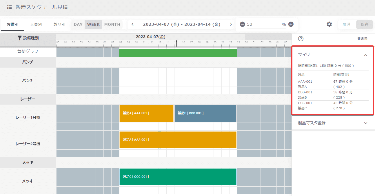This screenshot has height=196, width=375.
Task: Decrease zoom with the minus icon
Action: tap(242, 24)
